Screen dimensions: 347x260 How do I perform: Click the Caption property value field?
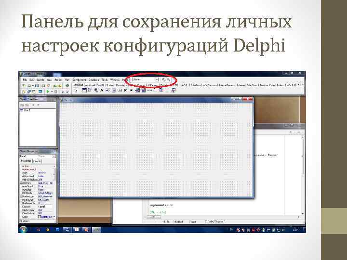[45, 207]
